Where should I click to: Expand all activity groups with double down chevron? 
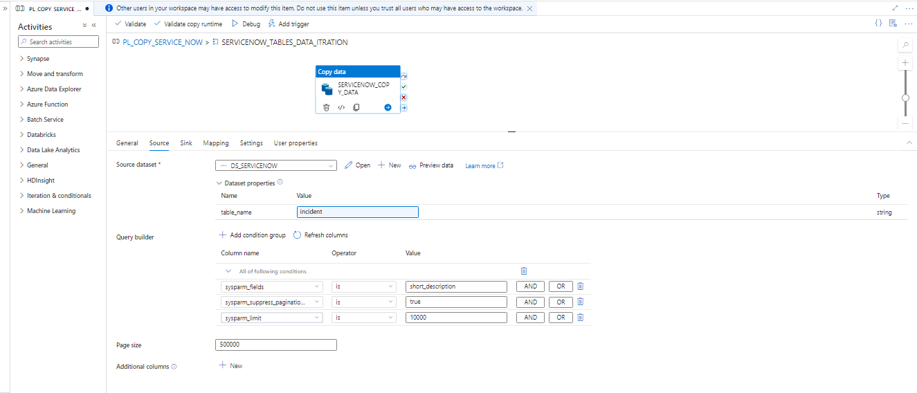[84, 26]
